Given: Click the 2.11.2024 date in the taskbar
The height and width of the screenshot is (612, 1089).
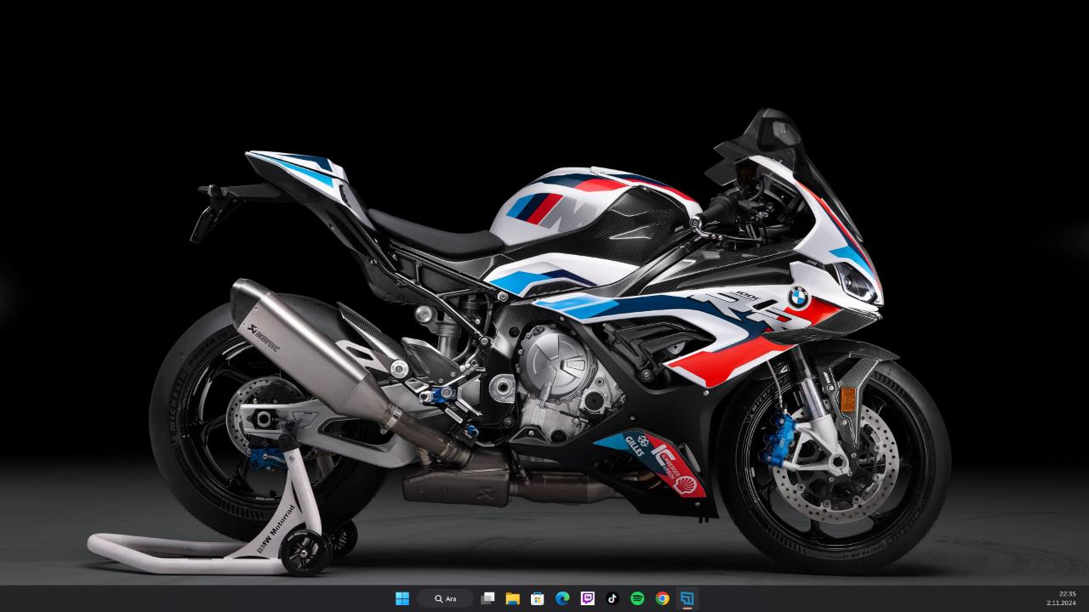Looking at the screenshot, I should [x=1061, y=603].
